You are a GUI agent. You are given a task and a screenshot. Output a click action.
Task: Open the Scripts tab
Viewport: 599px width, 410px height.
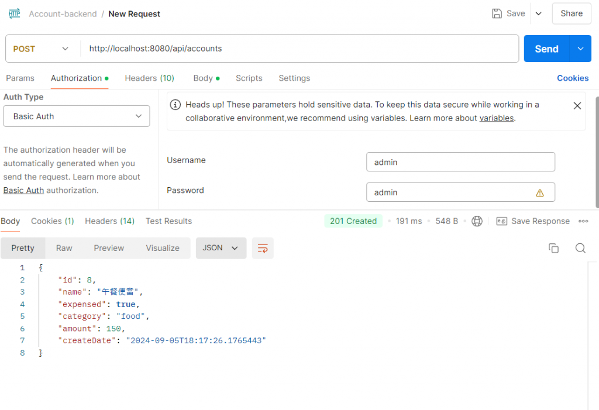pyautogui.click(x=249, y=78)
